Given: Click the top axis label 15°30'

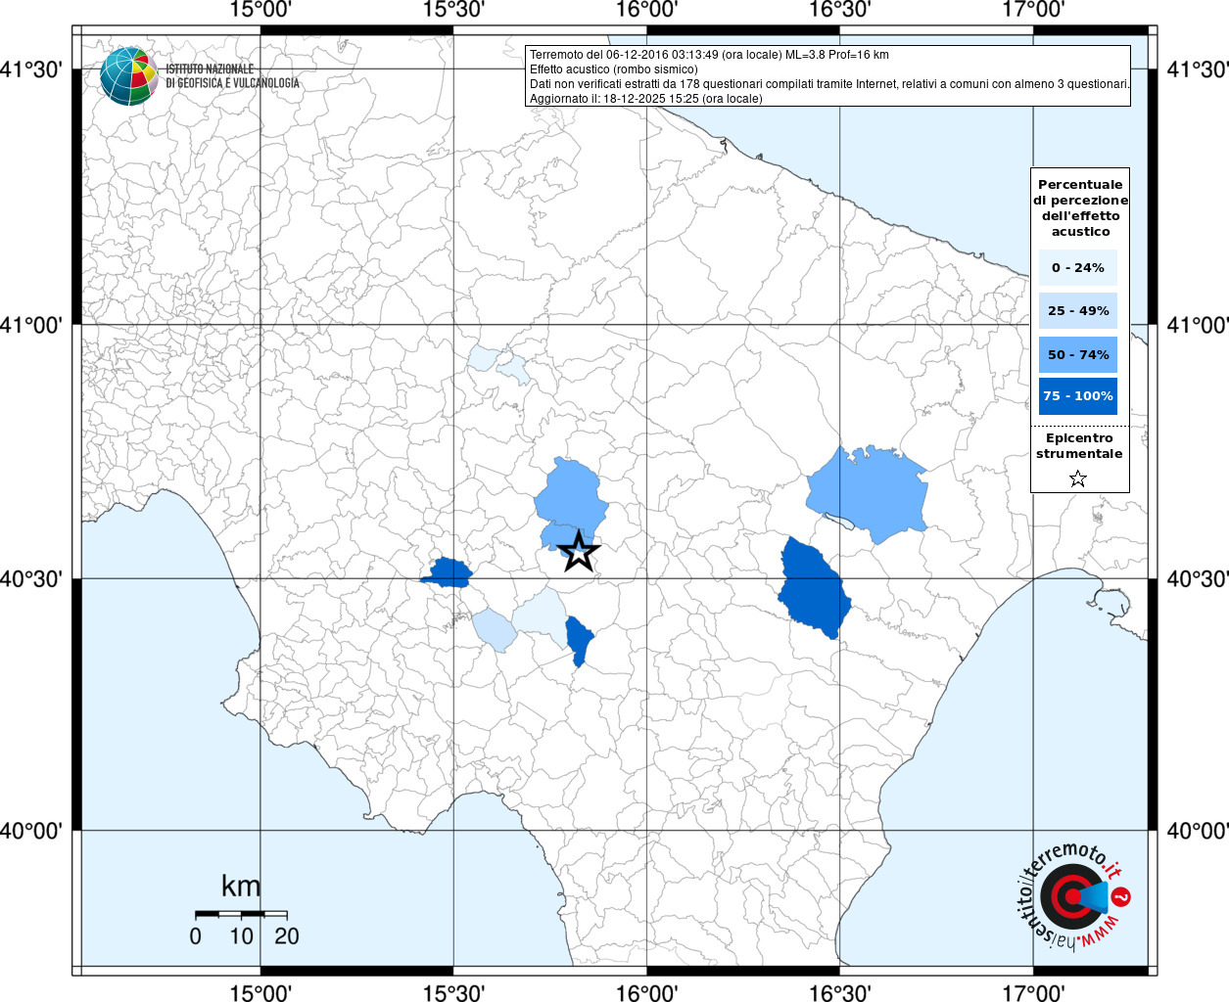Looking at the screenshot, I should pos(453,10).
